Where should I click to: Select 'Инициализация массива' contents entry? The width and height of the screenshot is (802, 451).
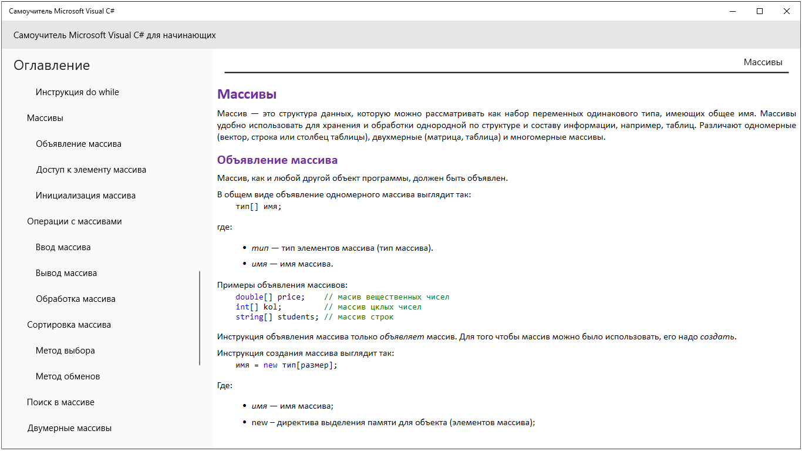(86, 196)
